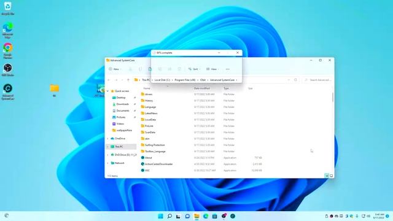393x221 pixels.
Task: Expand the OneDrive tree node
Action: (108, 139)
